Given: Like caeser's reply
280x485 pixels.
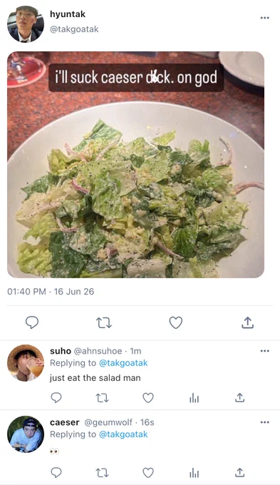Looking at the screenshot, I should 148,473.
